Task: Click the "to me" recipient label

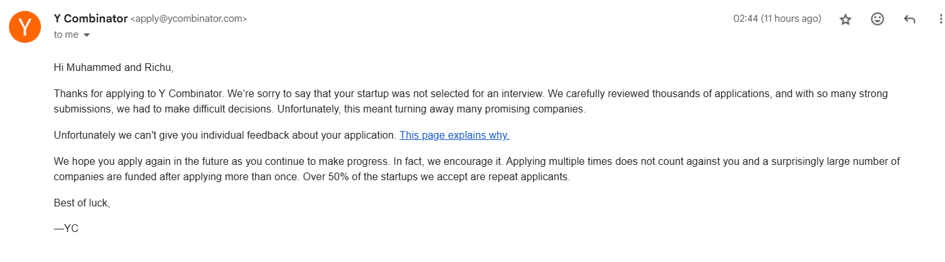Action: tap(66, 35)
